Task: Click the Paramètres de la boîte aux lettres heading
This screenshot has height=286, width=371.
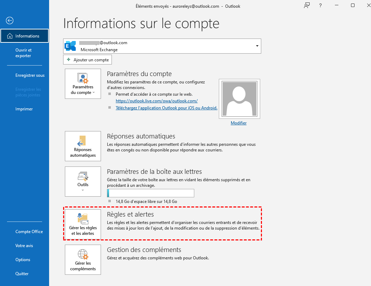Action: (x=155, y=171)
